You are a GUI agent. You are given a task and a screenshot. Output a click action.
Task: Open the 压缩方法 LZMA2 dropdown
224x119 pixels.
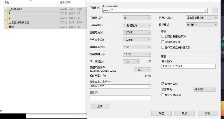[137, 32]
